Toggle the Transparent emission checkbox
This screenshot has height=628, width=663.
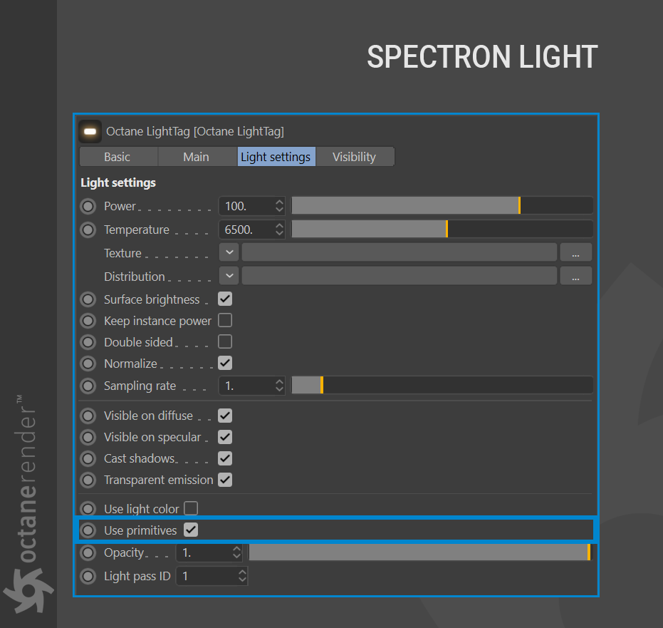[225, 480]
